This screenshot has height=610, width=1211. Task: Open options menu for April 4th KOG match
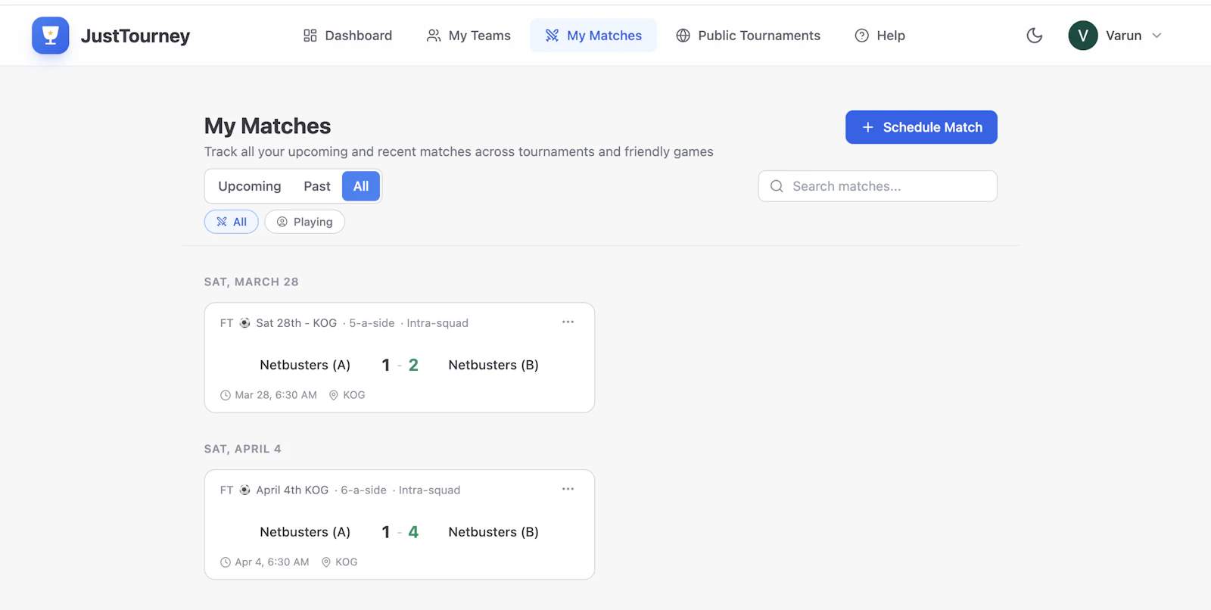pos(568,490)
